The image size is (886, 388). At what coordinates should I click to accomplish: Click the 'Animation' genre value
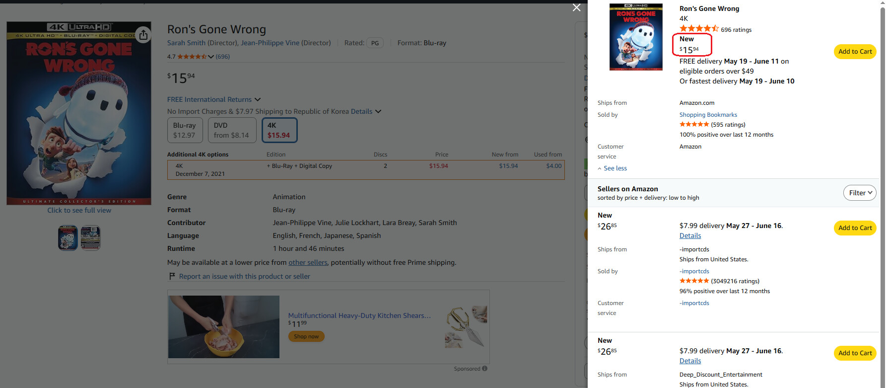289,197
